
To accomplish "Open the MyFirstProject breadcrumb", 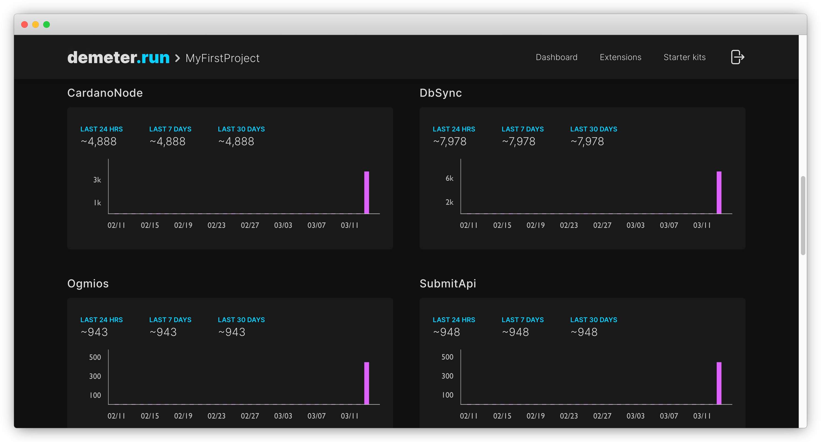I will (x=222, y=58).
